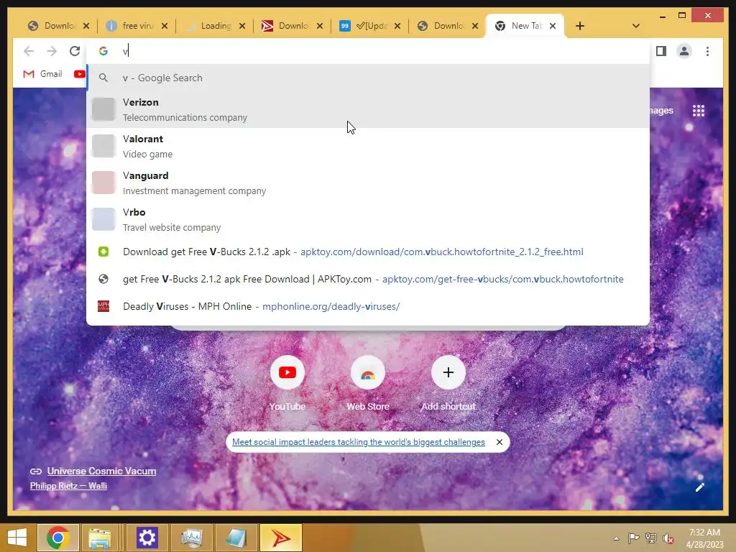Screen dimensions: 736x552
Task: Switch to the 'free viru' tab
Action: click(137, 26)
